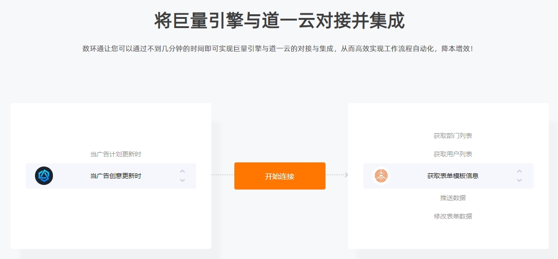The image size is (558, 259).
Task: Click the arrowhead pointing to the 道一云 card
Action: [x=346, y=175]
